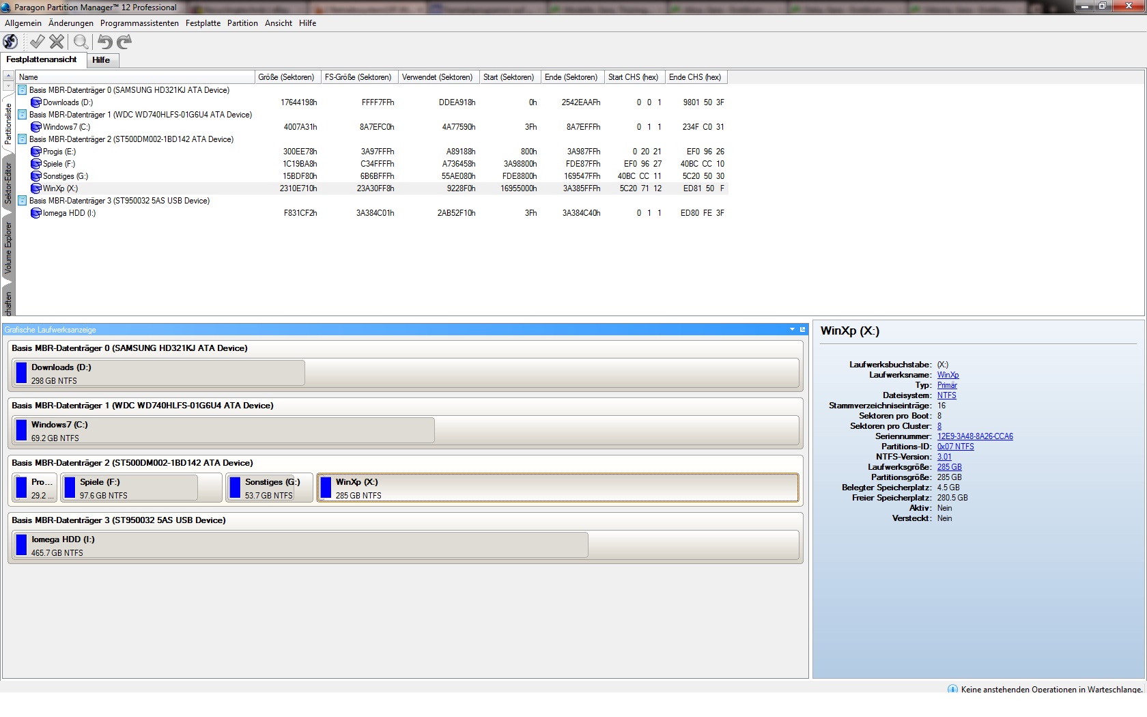The image size is (1147, 717).
Task: Click the WinXp drive name link
Action: 948,375
